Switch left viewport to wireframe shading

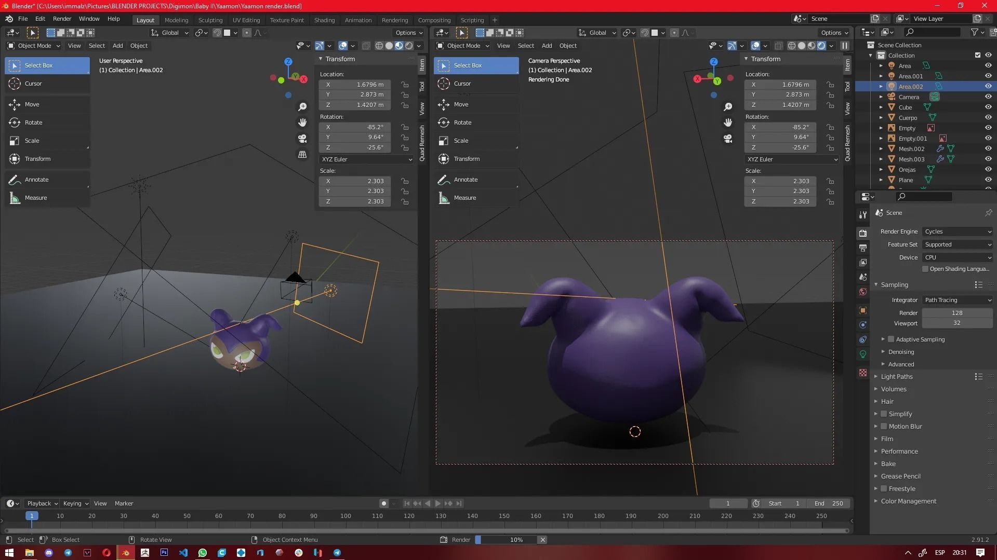379,46
